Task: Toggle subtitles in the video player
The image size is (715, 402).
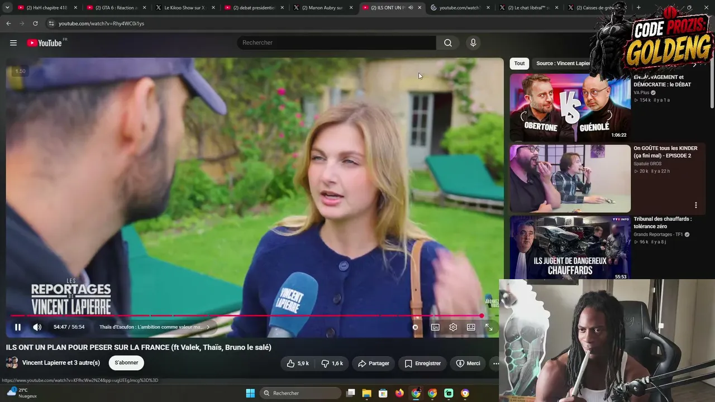Action: (435, 327)
